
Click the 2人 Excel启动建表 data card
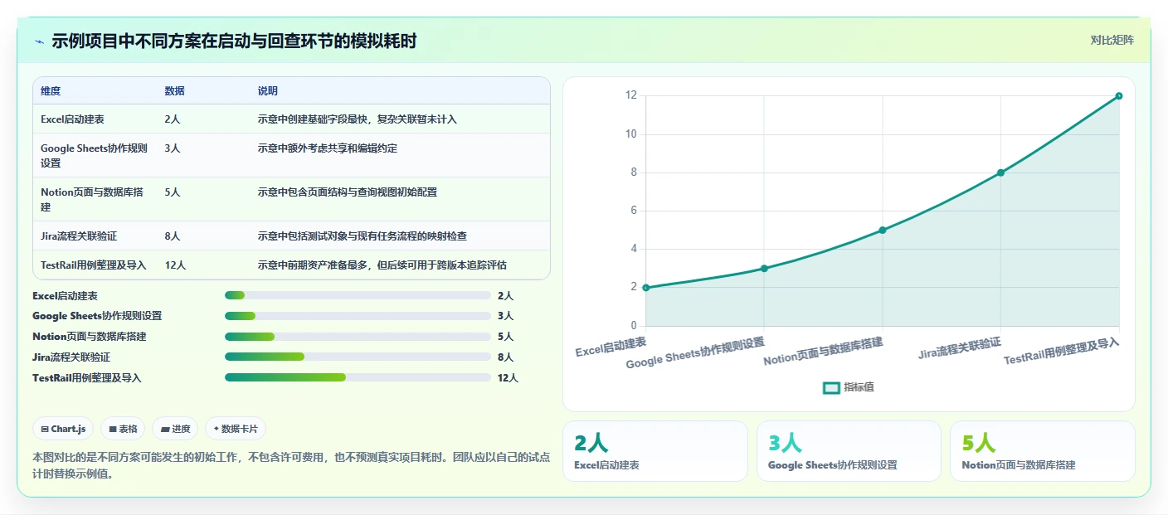pyautogui.click(x=655, y=451)
